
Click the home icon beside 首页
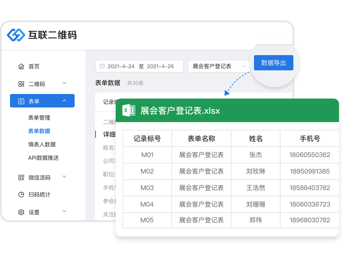(x=21, y=66)
